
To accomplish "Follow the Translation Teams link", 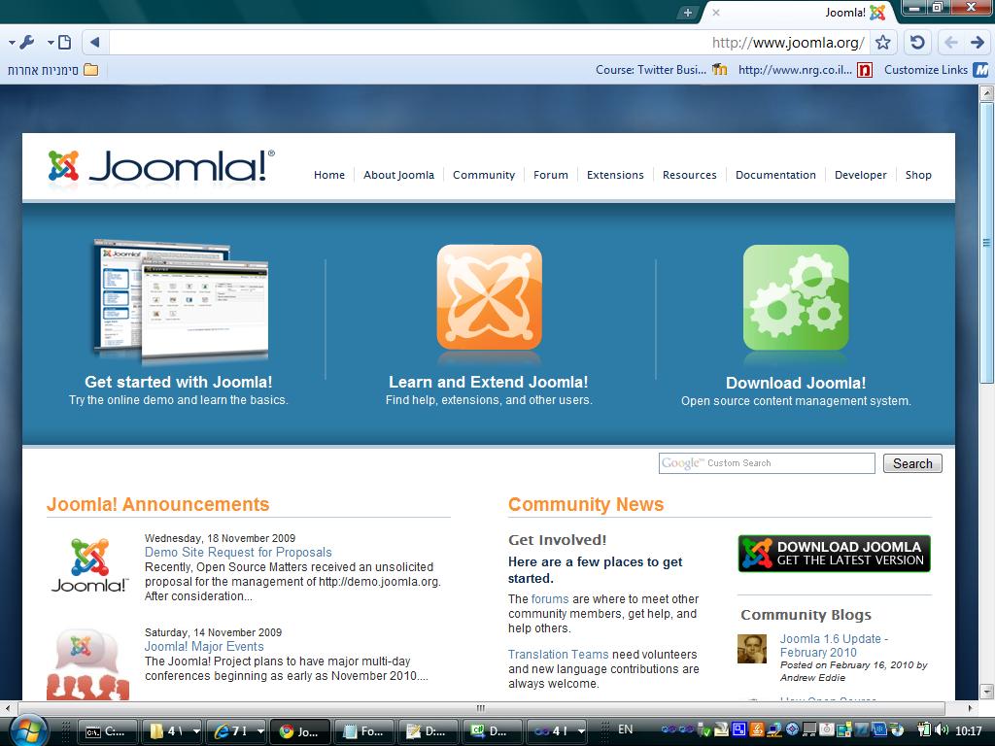I will 558,654.
